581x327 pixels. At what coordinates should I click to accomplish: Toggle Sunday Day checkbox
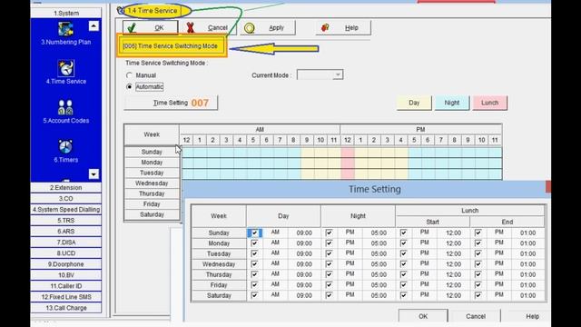pyautogui.click(x=254, y=233)
